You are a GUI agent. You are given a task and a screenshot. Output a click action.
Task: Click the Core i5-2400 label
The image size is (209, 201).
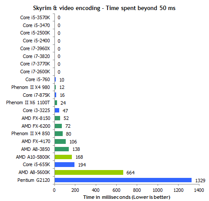click(x=36, y=41)
